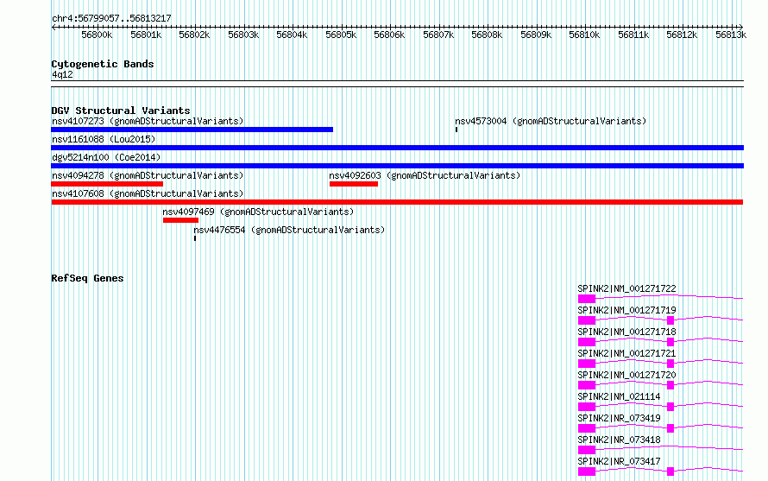
Task: Open the SPINK2|NR_073418 transcript label
Action: click(619, 440)
